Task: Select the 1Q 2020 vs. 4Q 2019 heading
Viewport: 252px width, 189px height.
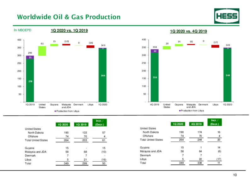Action: (188, 31)
